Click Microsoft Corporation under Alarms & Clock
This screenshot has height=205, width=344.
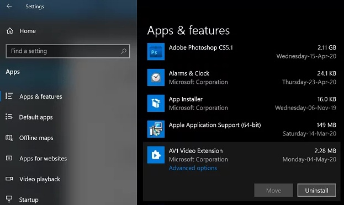click(198, 82)
